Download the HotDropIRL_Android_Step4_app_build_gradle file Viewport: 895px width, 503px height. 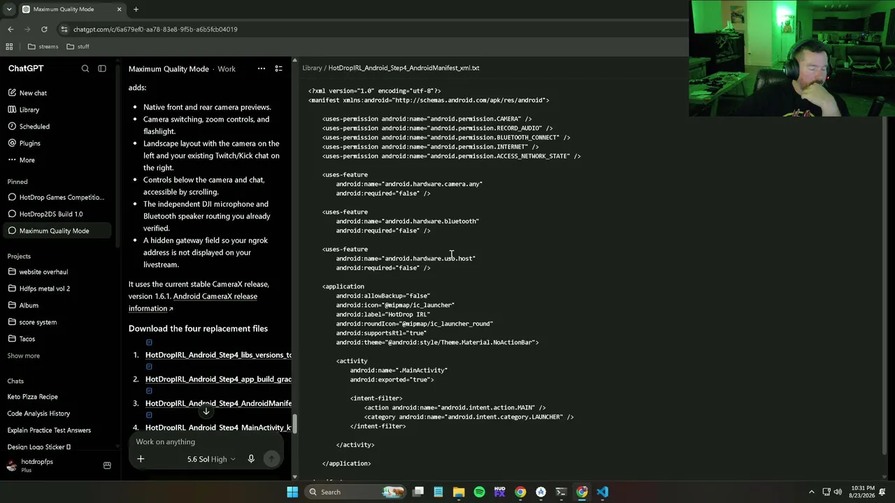[218, 379]
